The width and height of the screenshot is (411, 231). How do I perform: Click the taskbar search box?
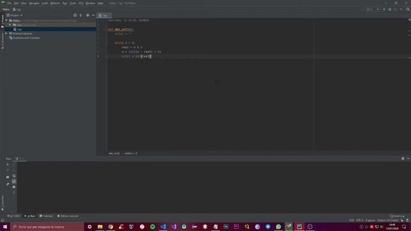click(x=47, y=227)
